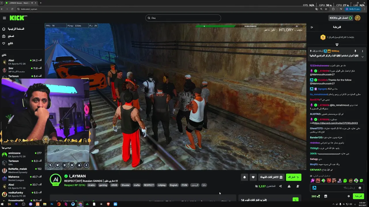This screenshot has height=207, width=369.
Task: Select the RESPECT tag
Action: (x=149, y=185)
